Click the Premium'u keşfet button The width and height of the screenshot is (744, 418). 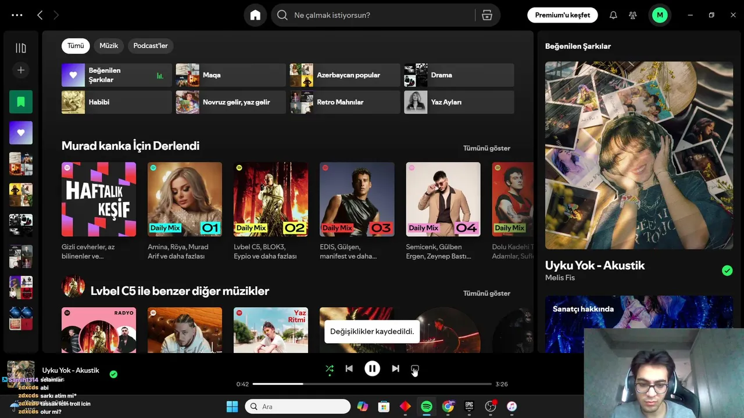pyautogui.click(x=562, y=15)
